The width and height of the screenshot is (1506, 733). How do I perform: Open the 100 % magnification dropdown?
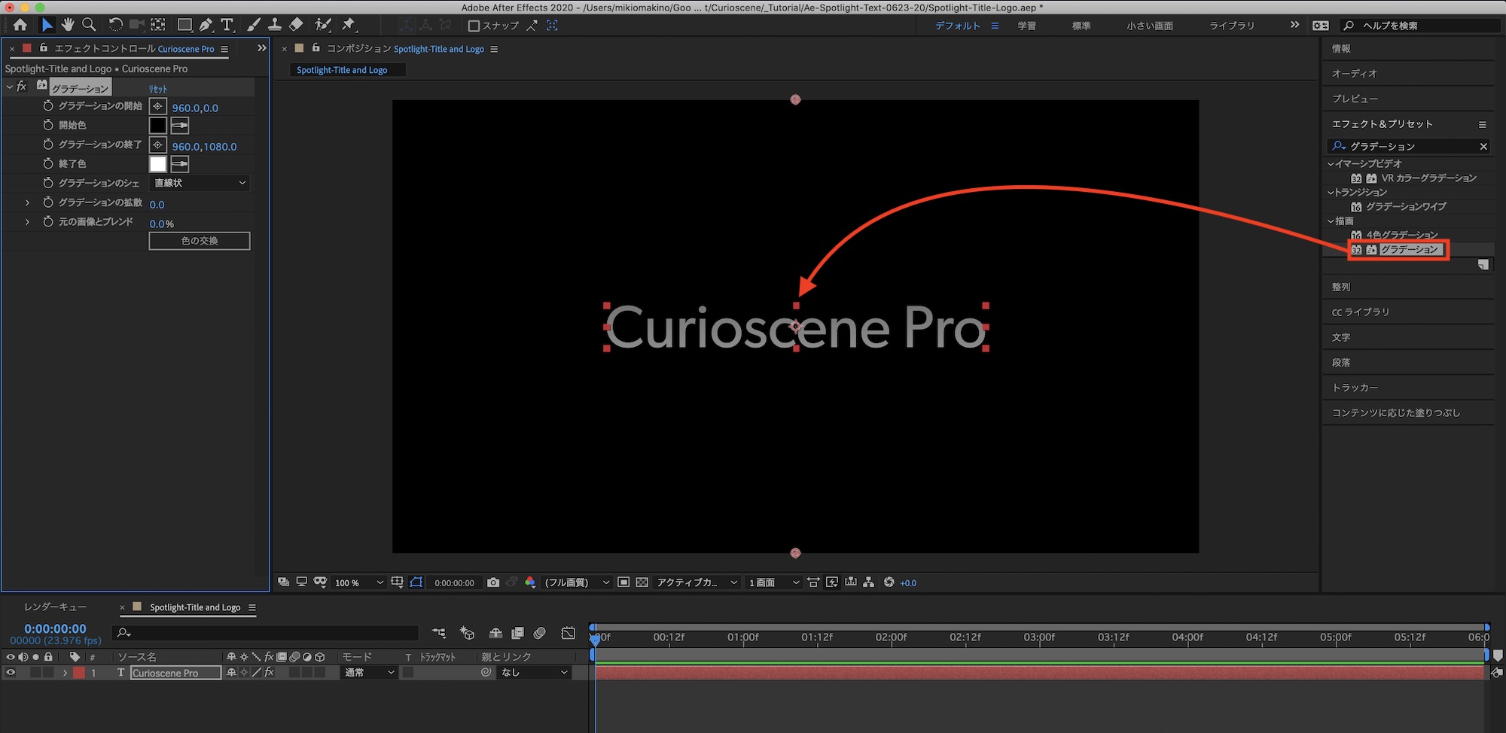pos(359,582)
